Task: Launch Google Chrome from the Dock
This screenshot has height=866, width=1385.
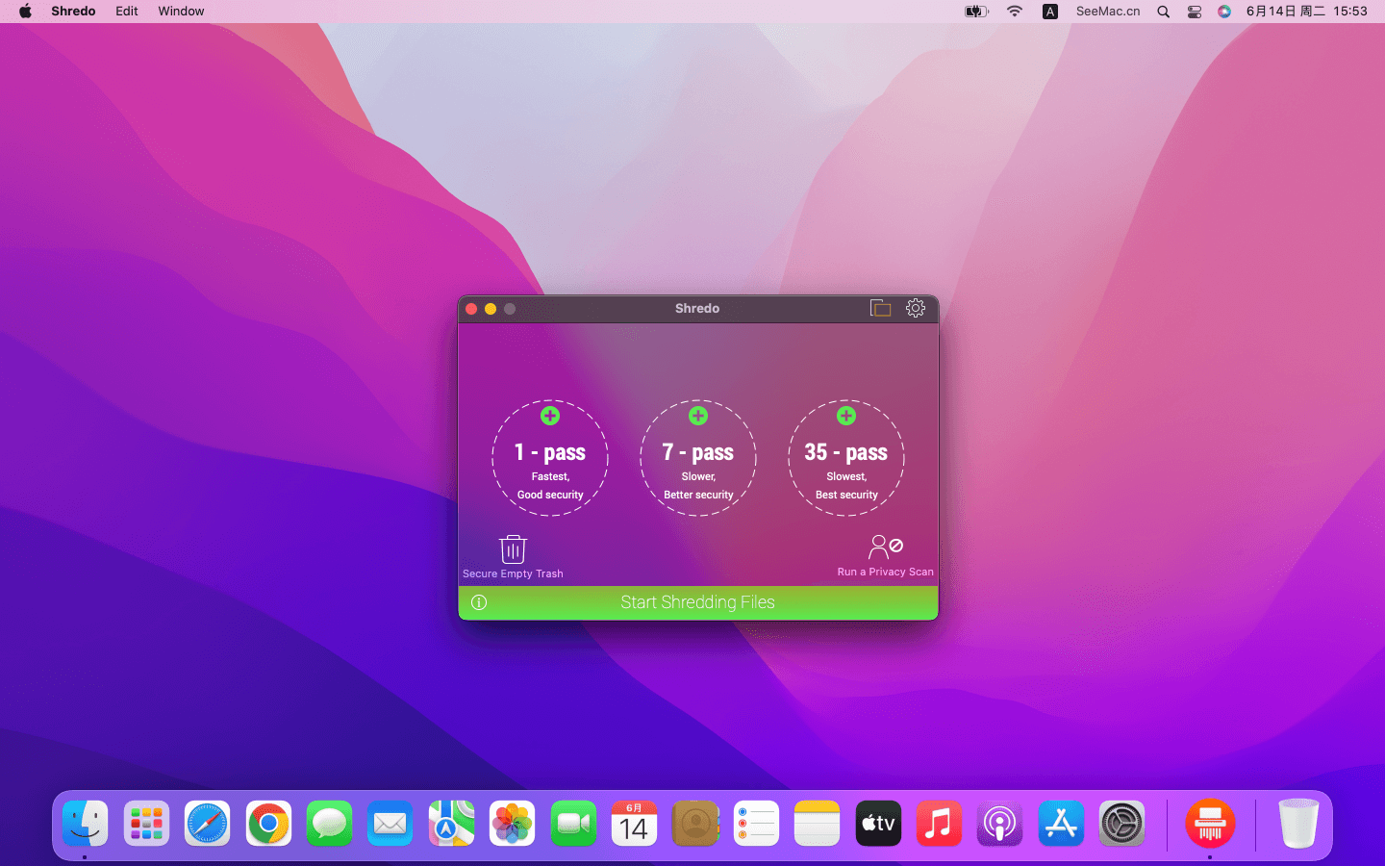Action: (268, 824)
